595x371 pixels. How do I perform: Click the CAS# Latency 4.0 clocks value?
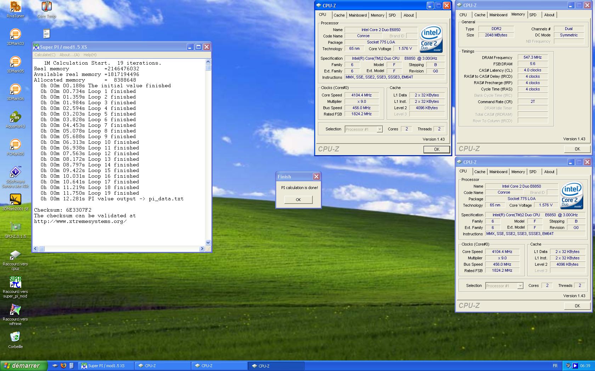coord(533,70)
